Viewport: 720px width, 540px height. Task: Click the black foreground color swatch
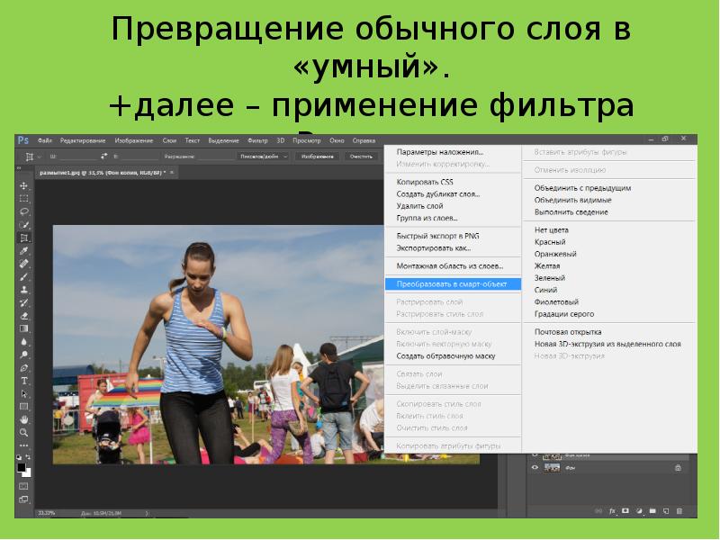coord(21,466)
